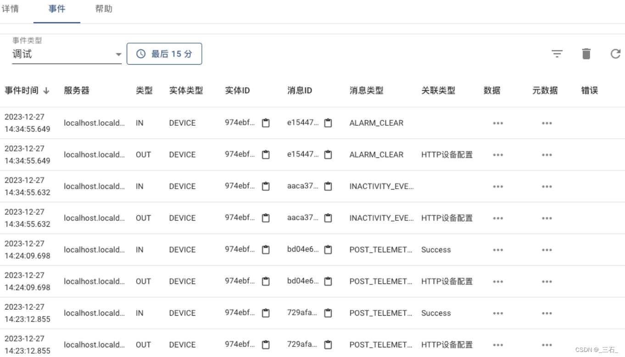
Task: Click HTTP设备配置 in the OUT 14:24:09.698 row
Action: click(447, 281)
